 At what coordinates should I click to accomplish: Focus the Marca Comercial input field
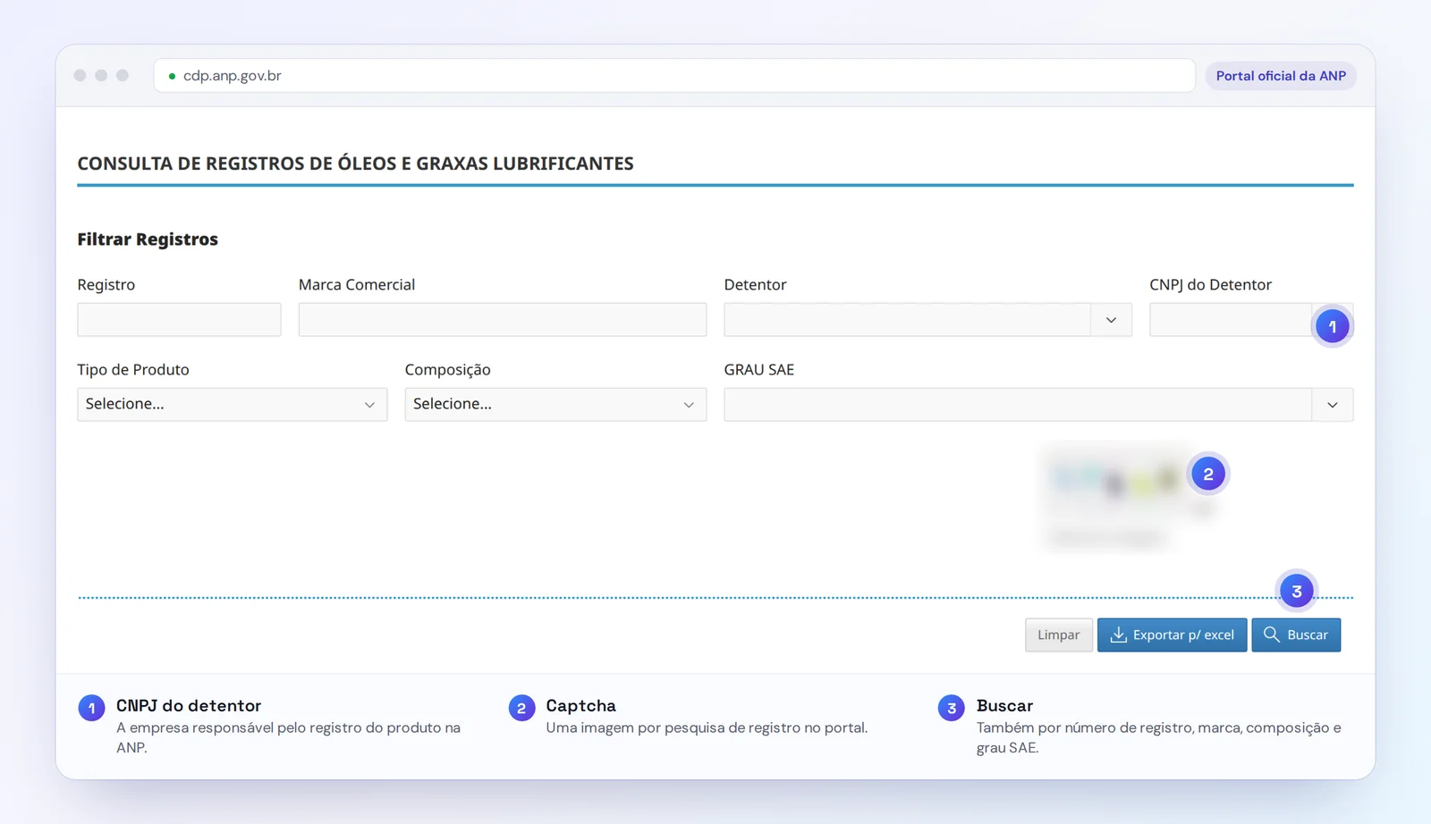click(503, 319)
